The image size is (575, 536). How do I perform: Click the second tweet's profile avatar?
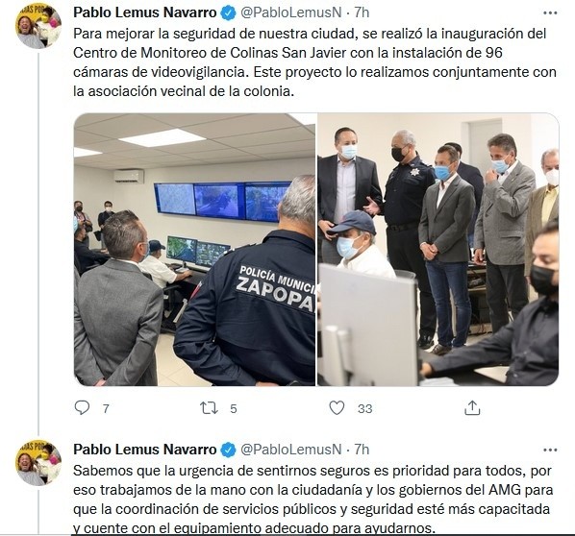tap(38, 463)
